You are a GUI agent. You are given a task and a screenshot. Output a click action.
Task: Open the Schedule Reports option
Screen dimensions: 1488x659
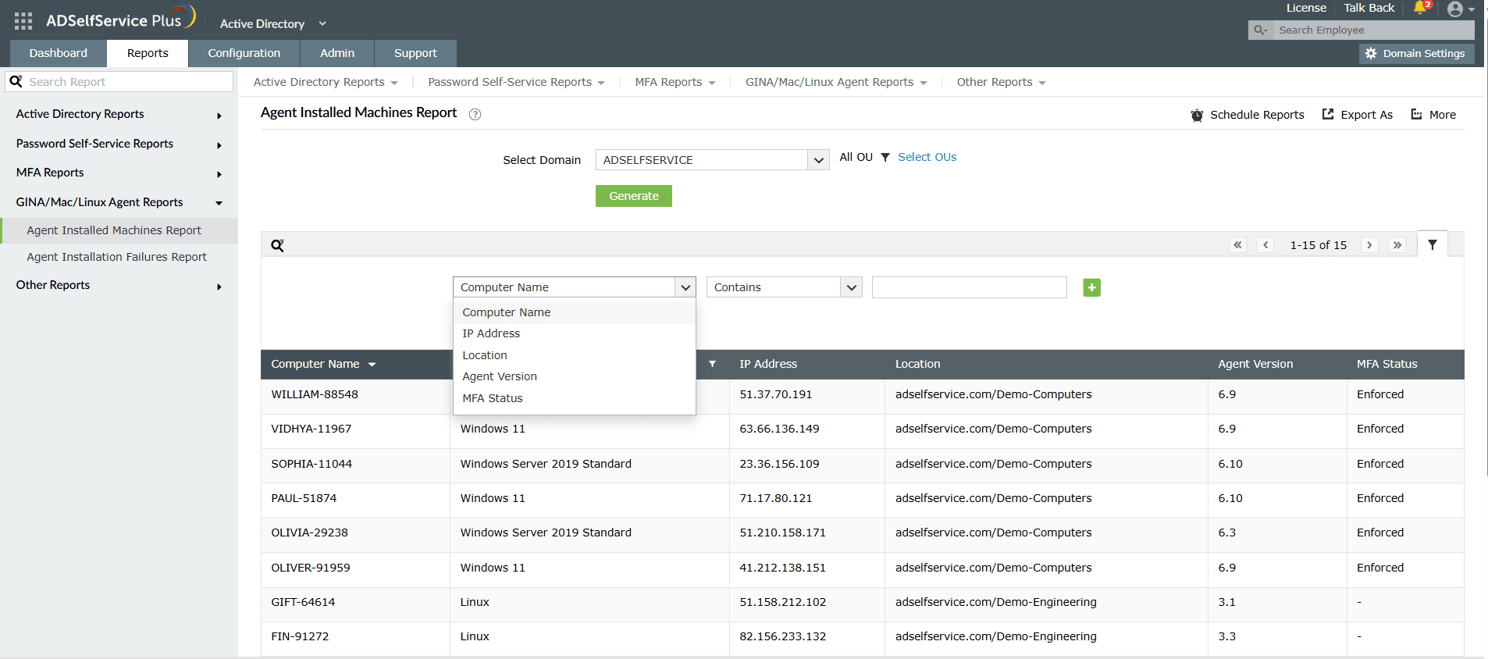(1247, 115)
